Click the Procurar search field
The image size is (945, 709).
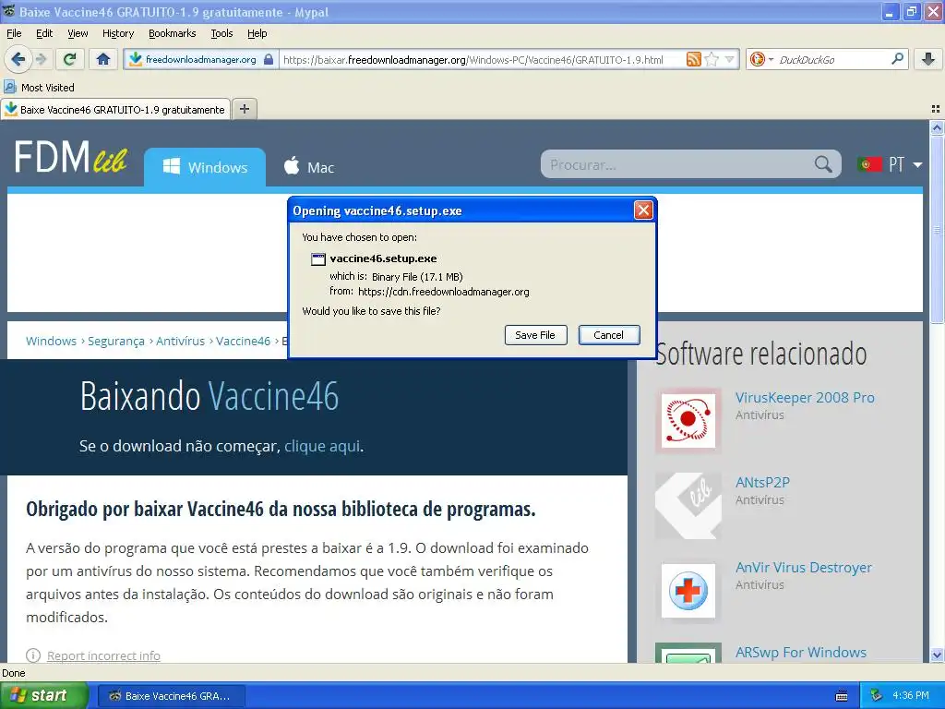678,164
